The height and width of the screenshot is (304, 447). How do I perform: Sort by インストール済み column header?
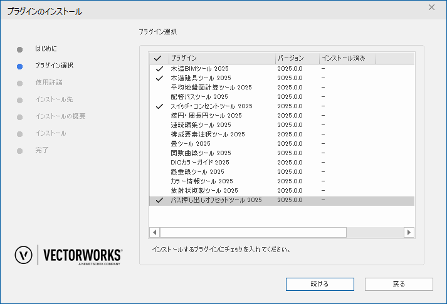tap(347, 58)
